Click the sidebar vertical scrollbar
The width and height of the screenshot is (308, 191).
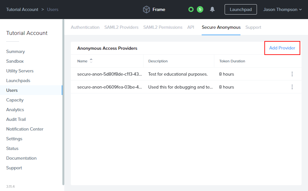point(63,97)
